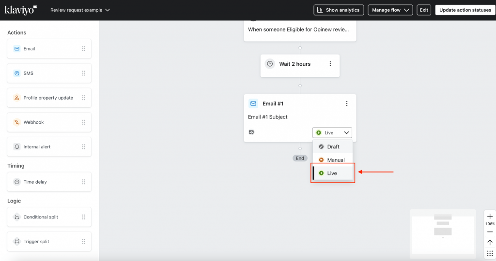Click the Time delay clock icon
This screenshot has height=261, width=496.
click(x=17, y=182)
